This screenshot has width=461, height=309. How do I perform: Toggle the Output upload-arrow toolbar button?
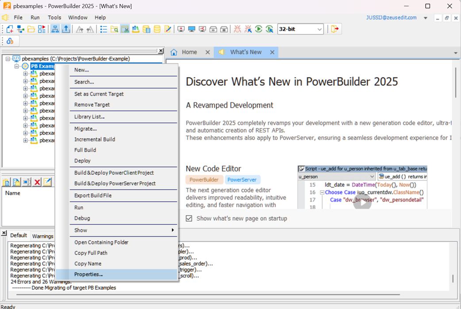coord(66,29)
